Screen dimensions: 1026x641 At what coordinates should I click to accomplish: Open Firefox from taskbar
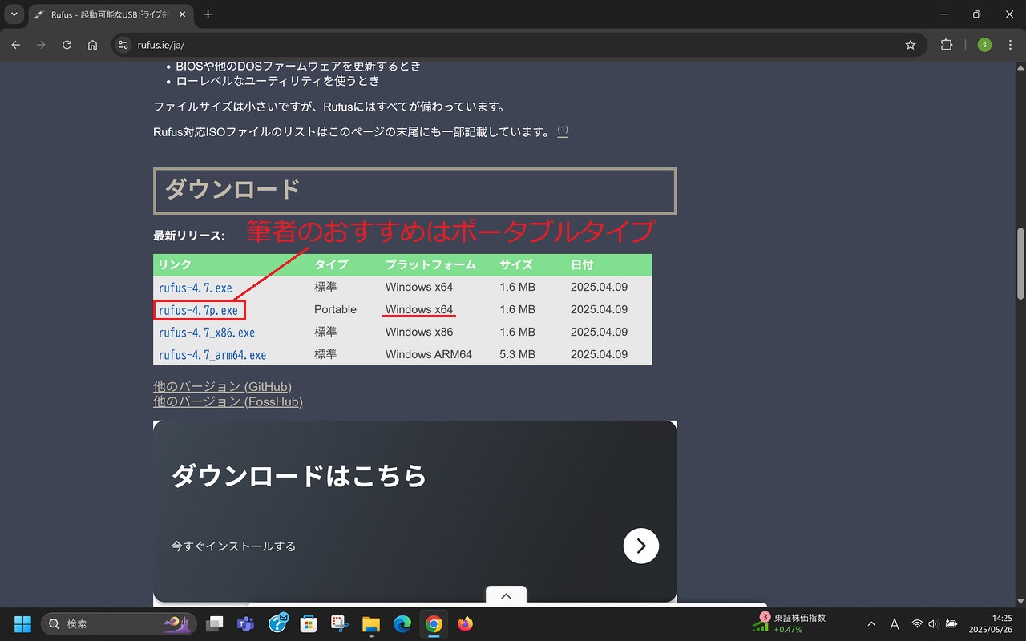click(x=465, y=623)
